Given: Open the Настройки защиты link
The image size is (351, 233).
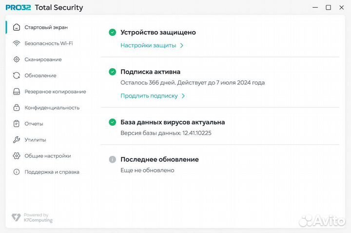Looking at the screenshot, I should point(148,45).
